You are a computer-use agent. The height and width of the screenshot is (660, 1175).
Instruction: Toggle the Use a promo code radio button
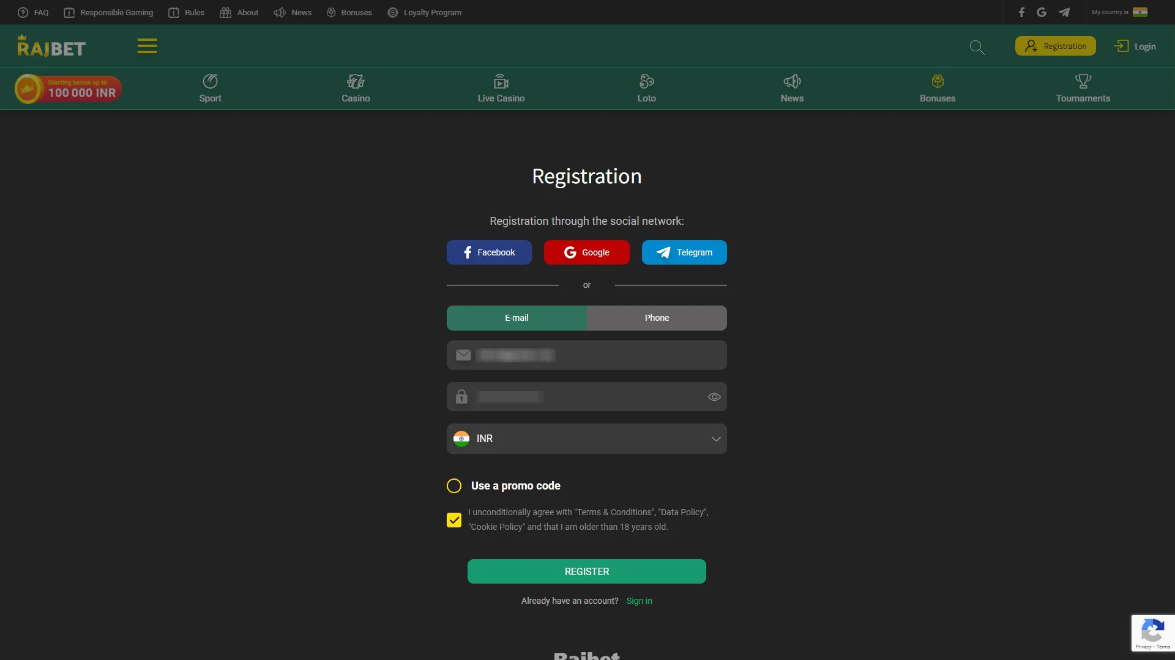(453, 486)
